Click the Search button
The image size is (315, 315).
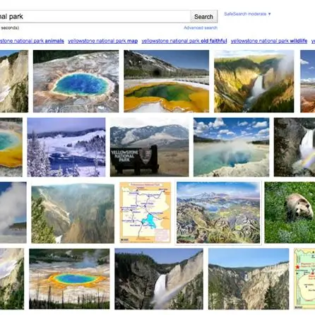click(x=203, y=16)
